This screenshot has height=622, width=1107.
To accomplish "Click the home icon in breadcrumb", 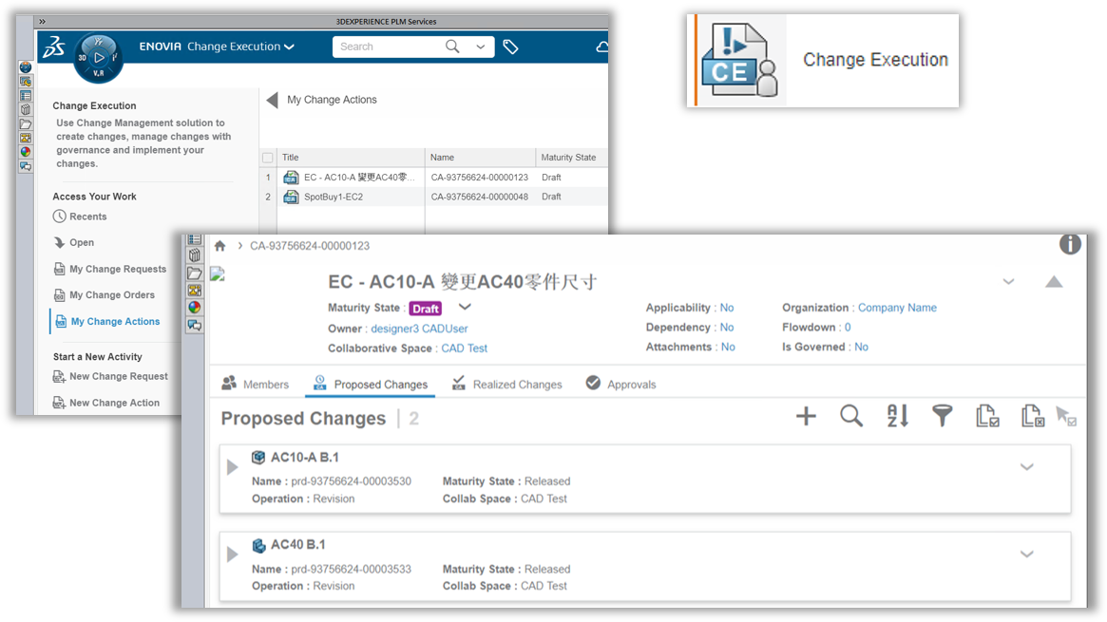I will (220, 246).
